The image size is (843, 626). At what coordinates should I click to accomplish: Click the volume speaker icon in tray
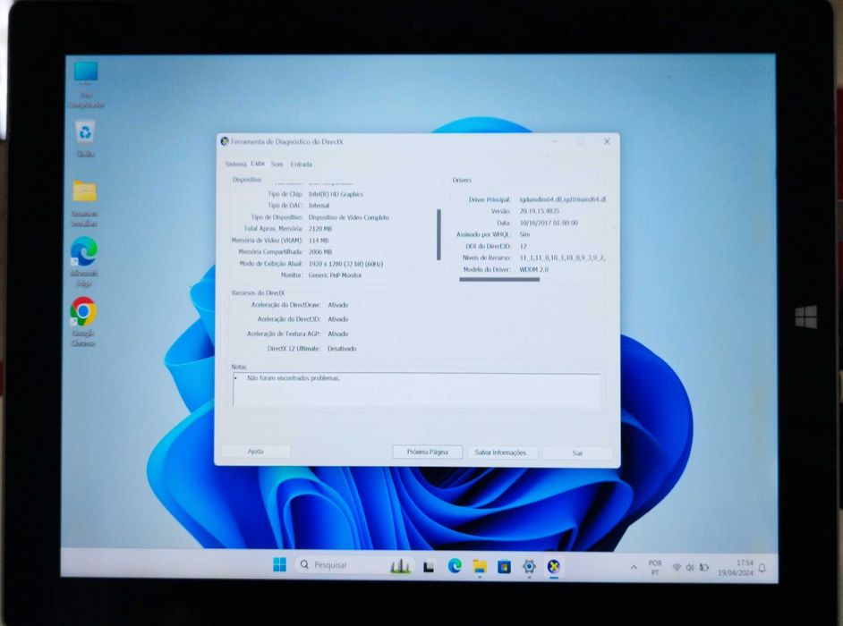point(690,568)
